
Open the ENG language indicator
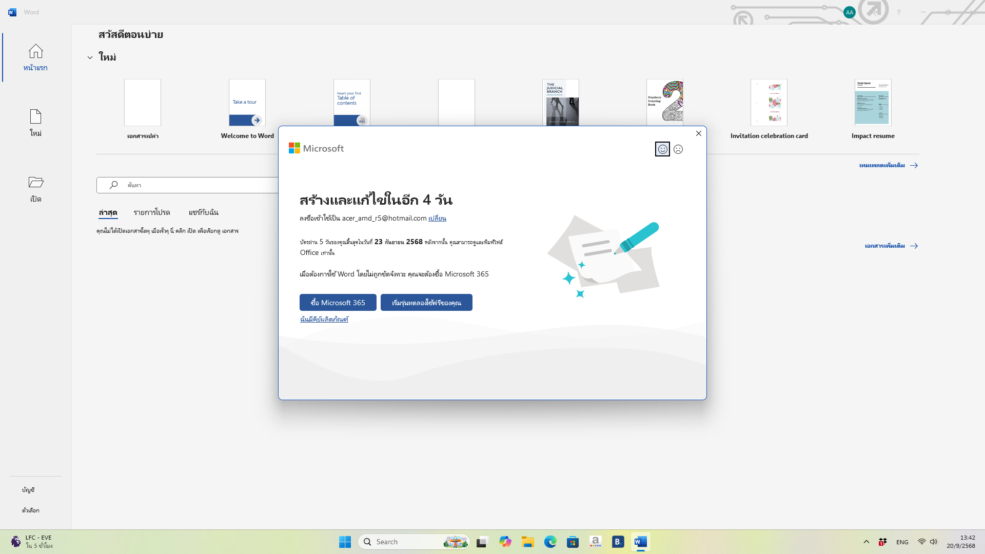tap(902, 542)
